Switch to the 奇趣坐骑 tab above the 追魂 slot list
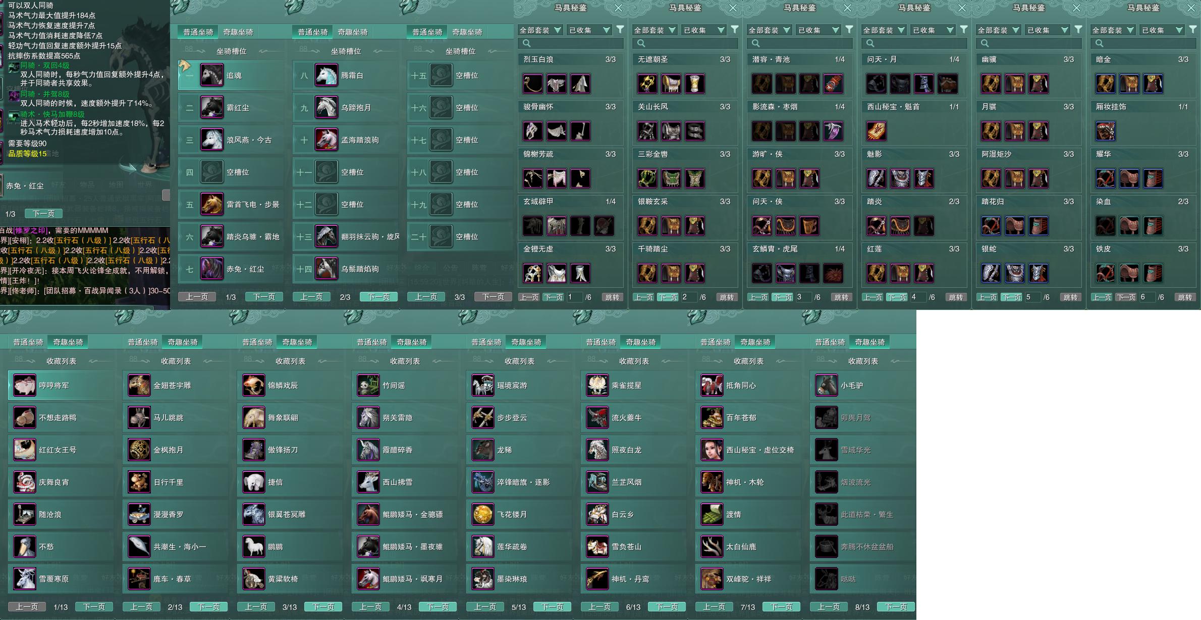This screenshot has height=620, width=1201. [238, 32]
